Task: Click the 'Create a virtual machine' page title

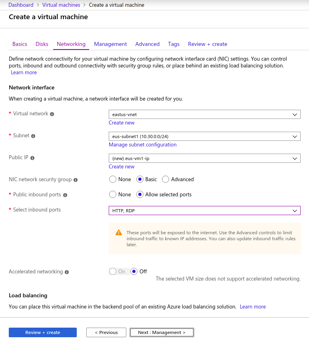Action: point(48,17)
